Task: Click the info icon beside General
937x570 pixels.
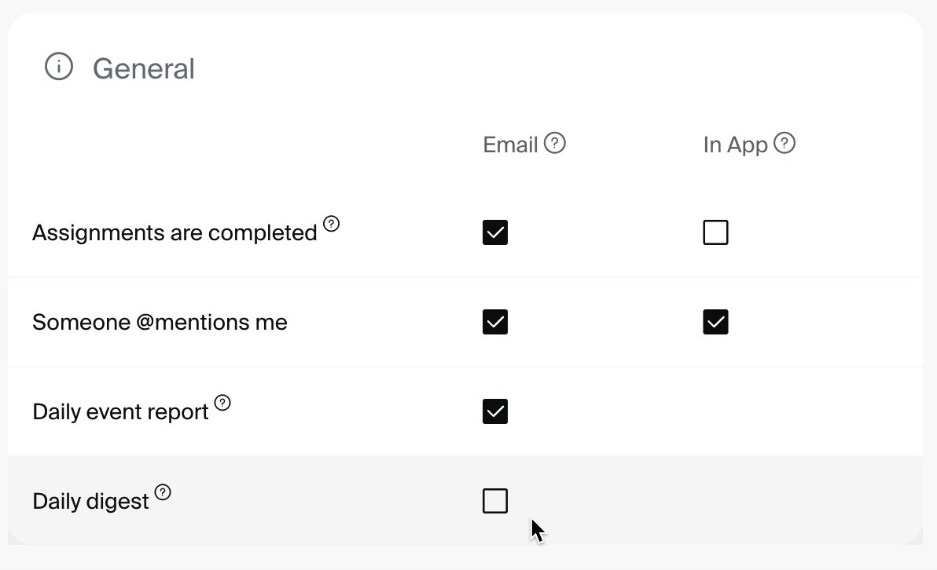Action: (59, 67)
